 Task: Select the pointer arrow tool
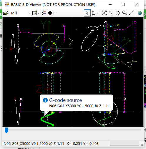pos(87,13)
